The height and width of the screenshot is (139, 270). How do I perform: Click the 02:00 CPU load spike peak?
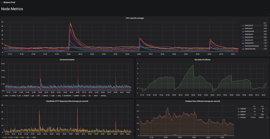[70, 23]
